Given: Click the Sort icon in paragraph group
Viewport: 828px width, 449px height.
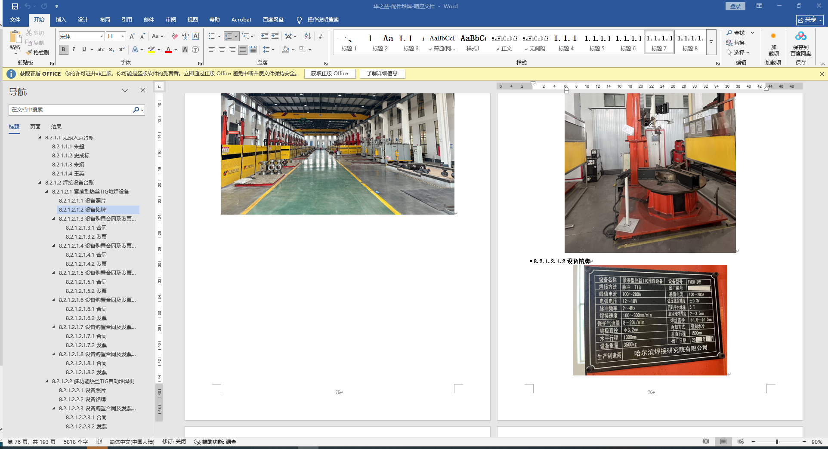Looking at the screenshot, I should pyautogui.click(x=308, y=37).
